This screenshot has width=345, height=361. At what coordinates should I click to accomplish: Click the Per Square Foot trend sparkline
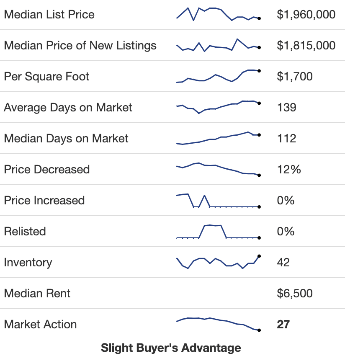pos(218,76)
